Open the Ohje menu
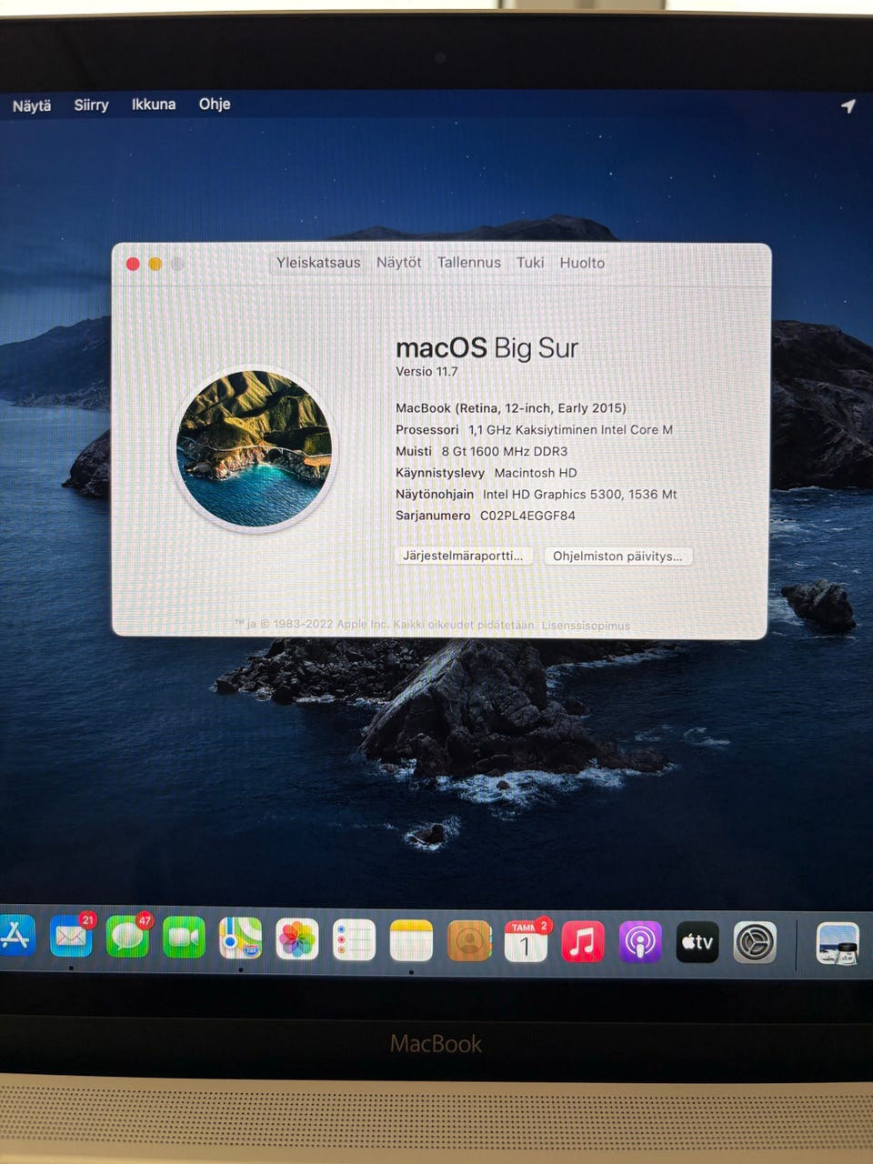This screenshot has height=1164, width=873. click(215, 104)
